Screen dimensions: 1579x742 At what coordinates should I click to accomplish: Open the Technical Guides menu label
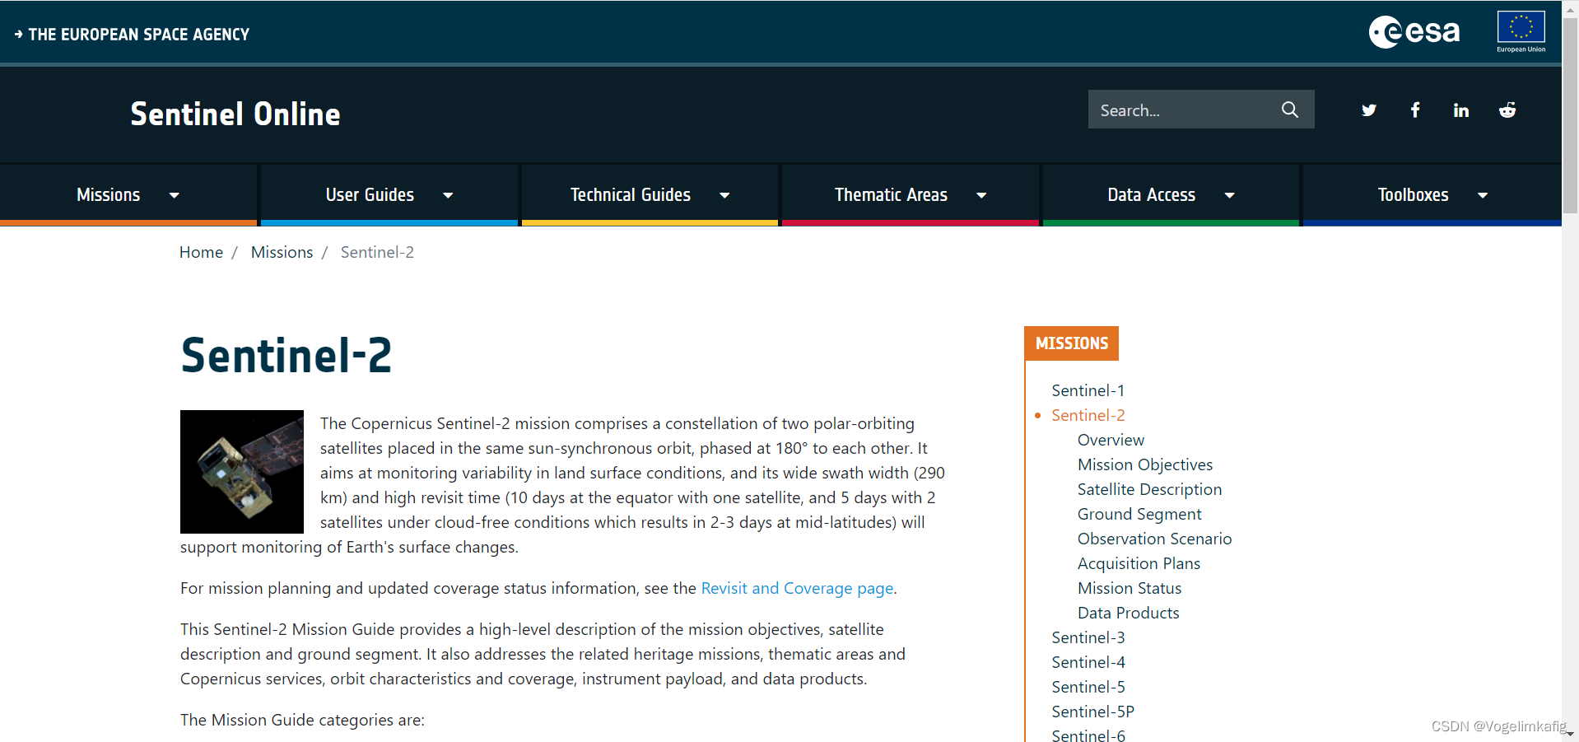pyautogui.click(x=631, y=195)
